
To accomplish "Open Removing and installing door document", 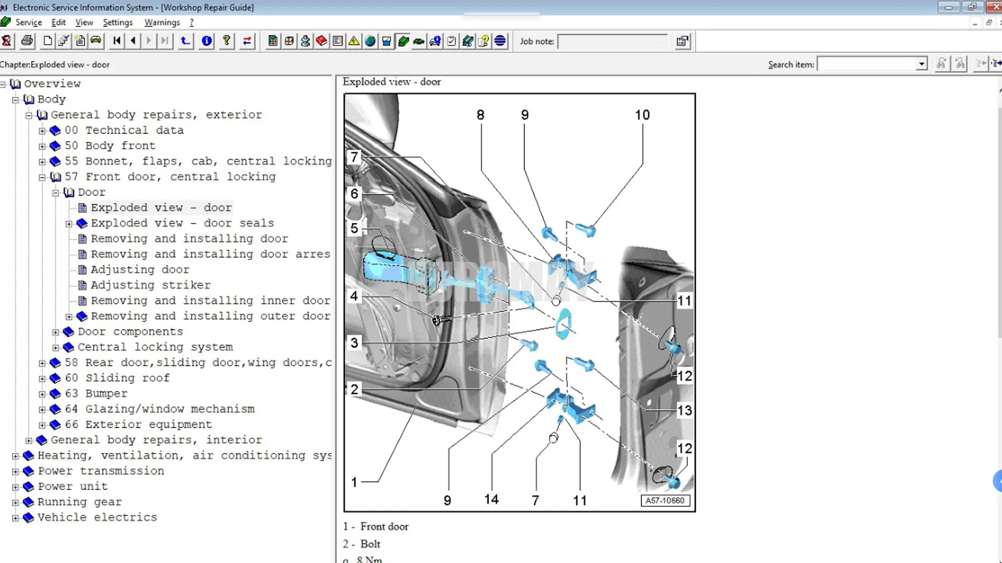I will pyautogui.click(x=189, y=239).
